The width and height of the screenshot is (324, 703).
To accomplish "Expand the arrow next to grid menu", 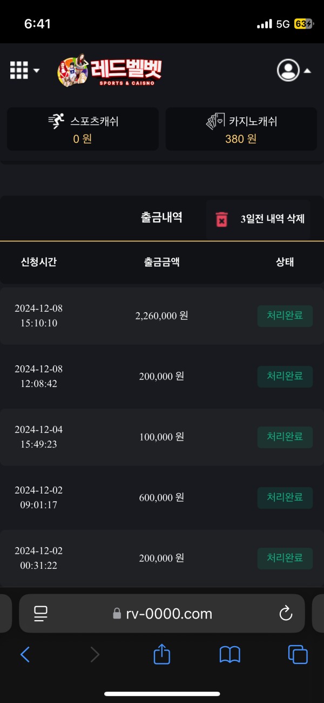I will coord(36,71).
